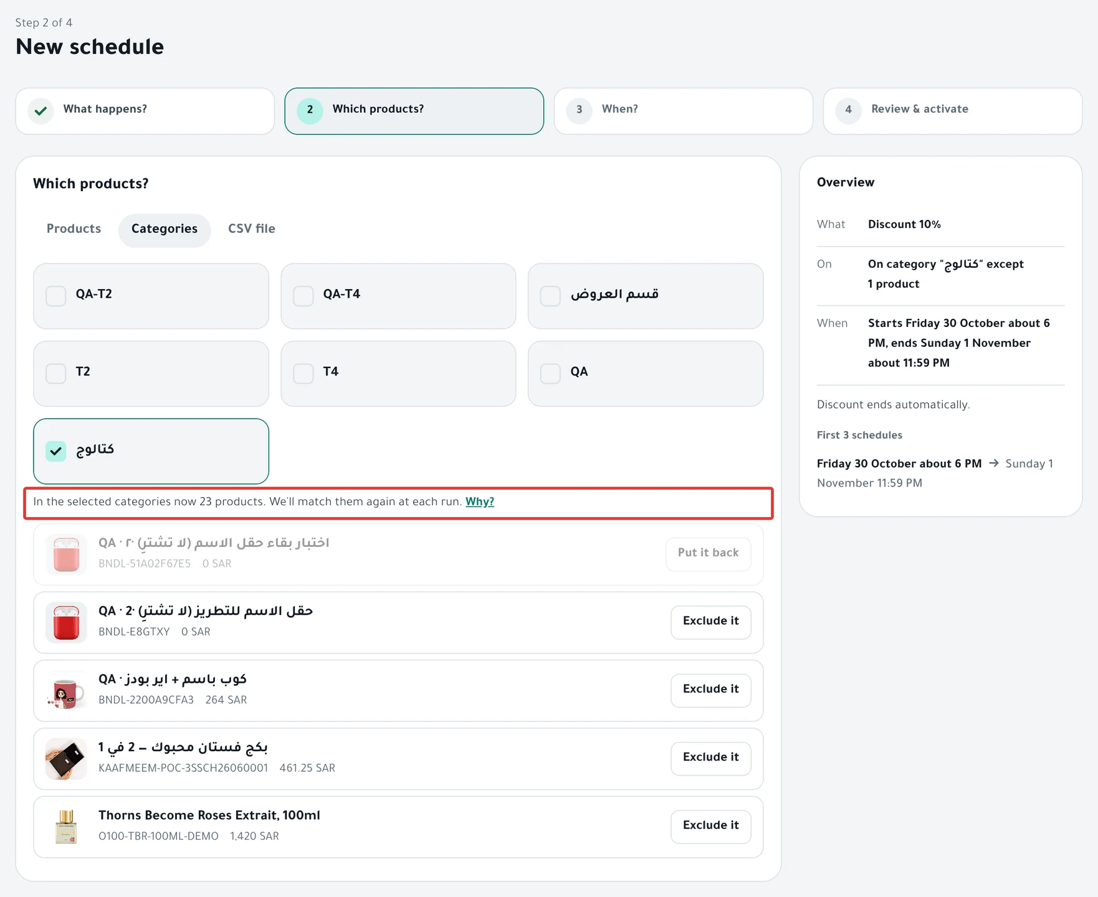Click 'Starts Friday 30 October' schedule text
1098x897 pixels.
pos(959,343)
